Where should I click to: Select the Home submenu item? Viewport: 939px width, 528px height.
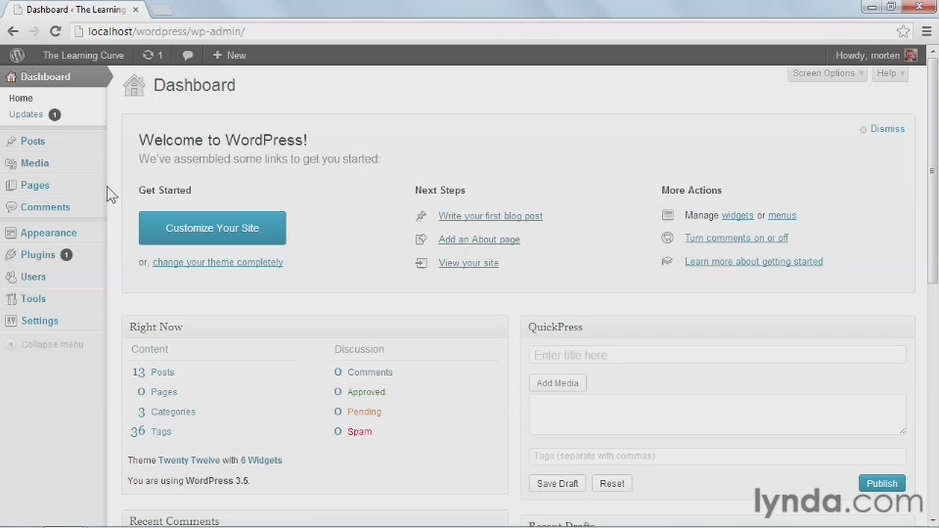[x=21, y=98]
